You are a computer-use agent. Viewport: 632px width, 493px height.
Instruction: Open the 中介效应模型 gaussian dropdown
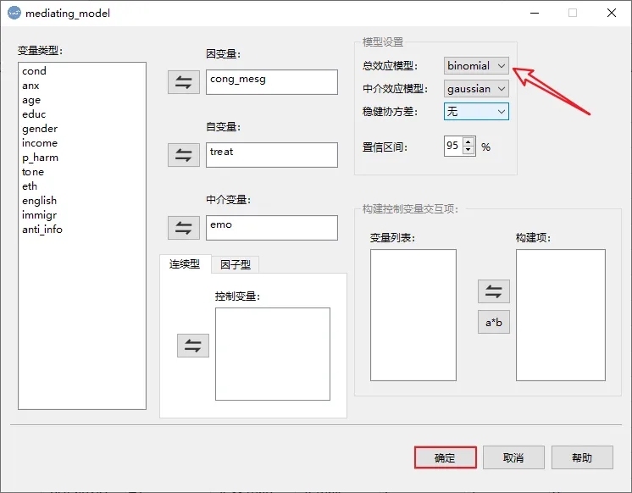coord(476,89)
